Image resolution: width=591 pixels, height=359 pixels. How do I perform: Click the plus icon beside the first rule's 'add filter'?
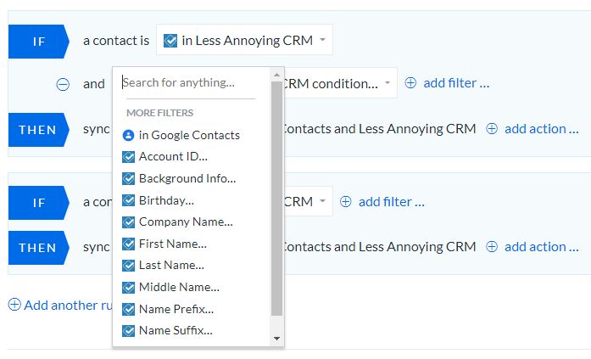coord(410,83)
